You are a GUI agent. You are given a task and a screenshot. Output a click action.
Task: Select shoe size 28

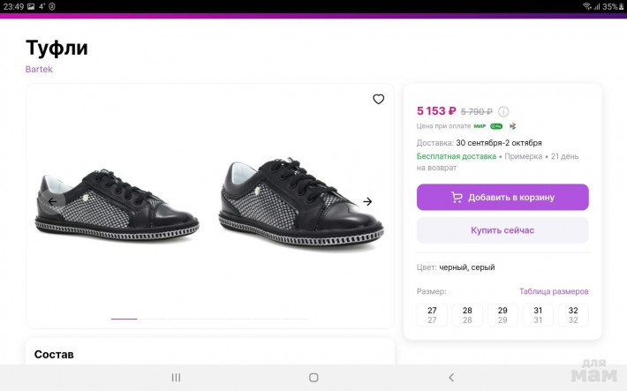pos(467,315)
